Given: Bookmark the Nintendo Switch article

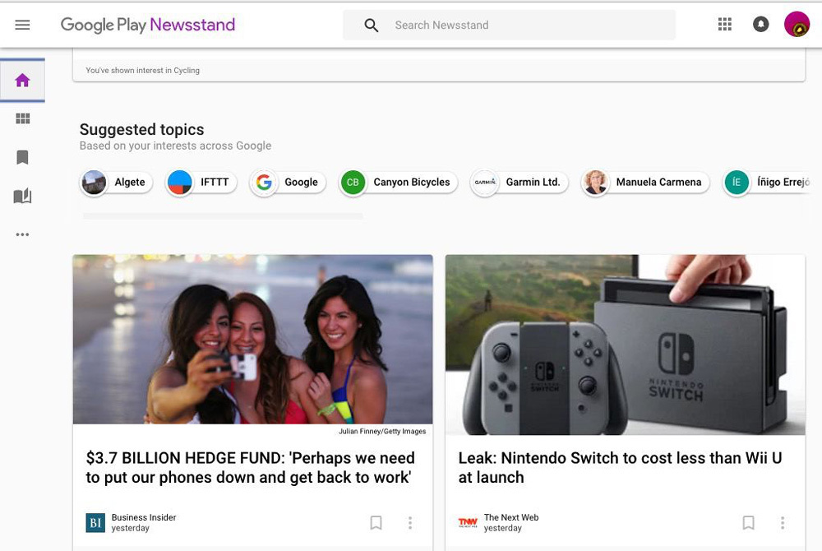Looking at the screenshot, I should 748,523.
